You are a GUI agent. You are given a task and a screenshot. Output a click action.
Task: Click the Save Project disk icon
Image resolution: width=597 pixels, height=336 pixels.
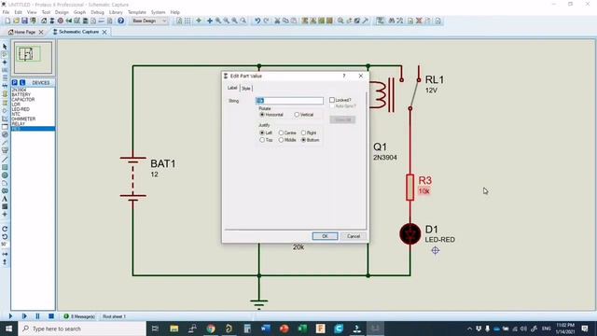pyautogui.click(x=24, y=21)
